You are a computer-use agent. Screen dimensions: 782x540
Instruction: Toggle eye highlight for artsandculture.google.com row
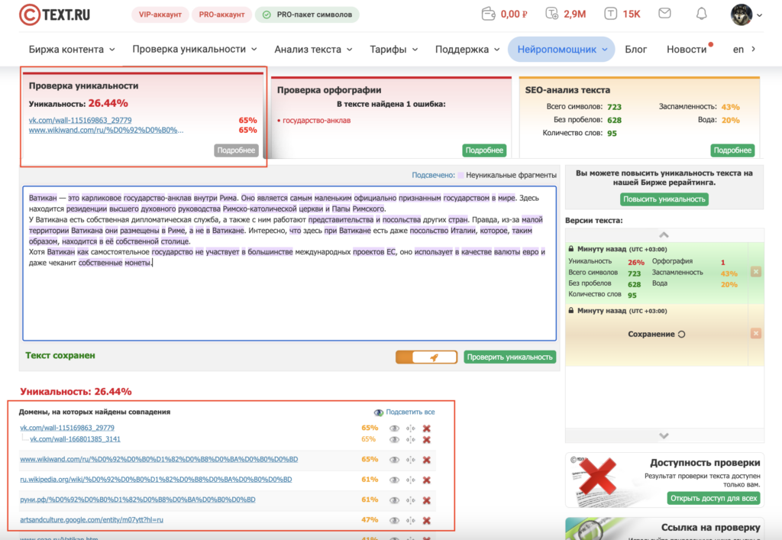coord(394,520)
